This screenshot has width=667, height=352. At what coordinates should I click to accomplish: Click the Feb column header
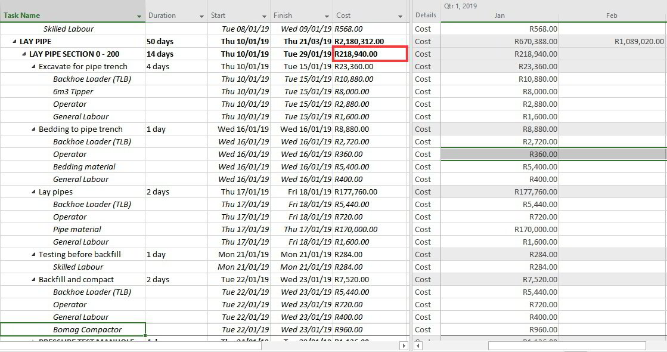click(612, 15)
